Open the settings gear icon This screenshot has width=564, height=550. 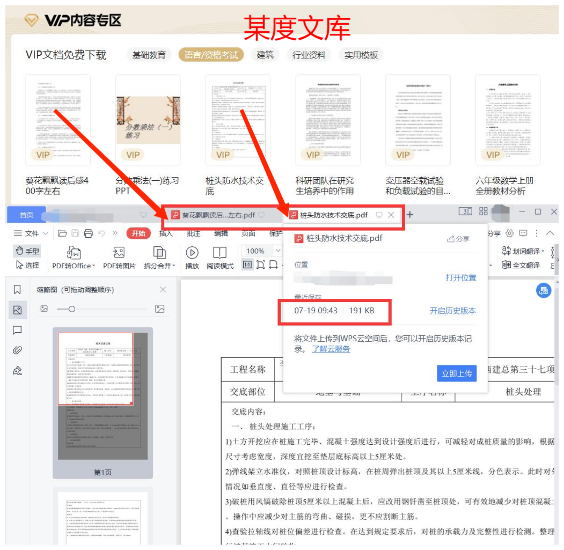[509, 233]
